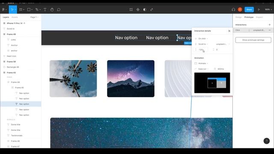
Task: Select the Comment tool
Action: 59,9
